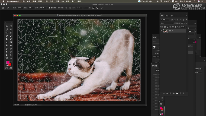Select the Crop tool in toolbar
Screen dimensions: 206x116
pyautogui.click(x=7, y=33)
